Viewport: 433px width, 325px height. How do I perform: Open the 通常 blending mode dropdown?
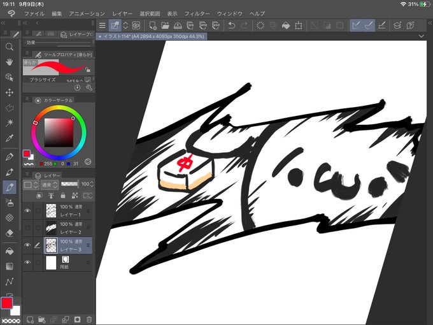50,184
